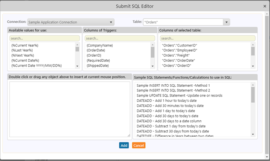
Task: Select {RequiredDate} trigger column
Action: pyautogui.click(x=98, y=60)
